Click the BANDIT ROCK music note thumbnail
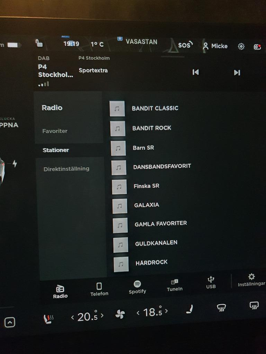The image size is (266, 354). [x=118, y=129]
